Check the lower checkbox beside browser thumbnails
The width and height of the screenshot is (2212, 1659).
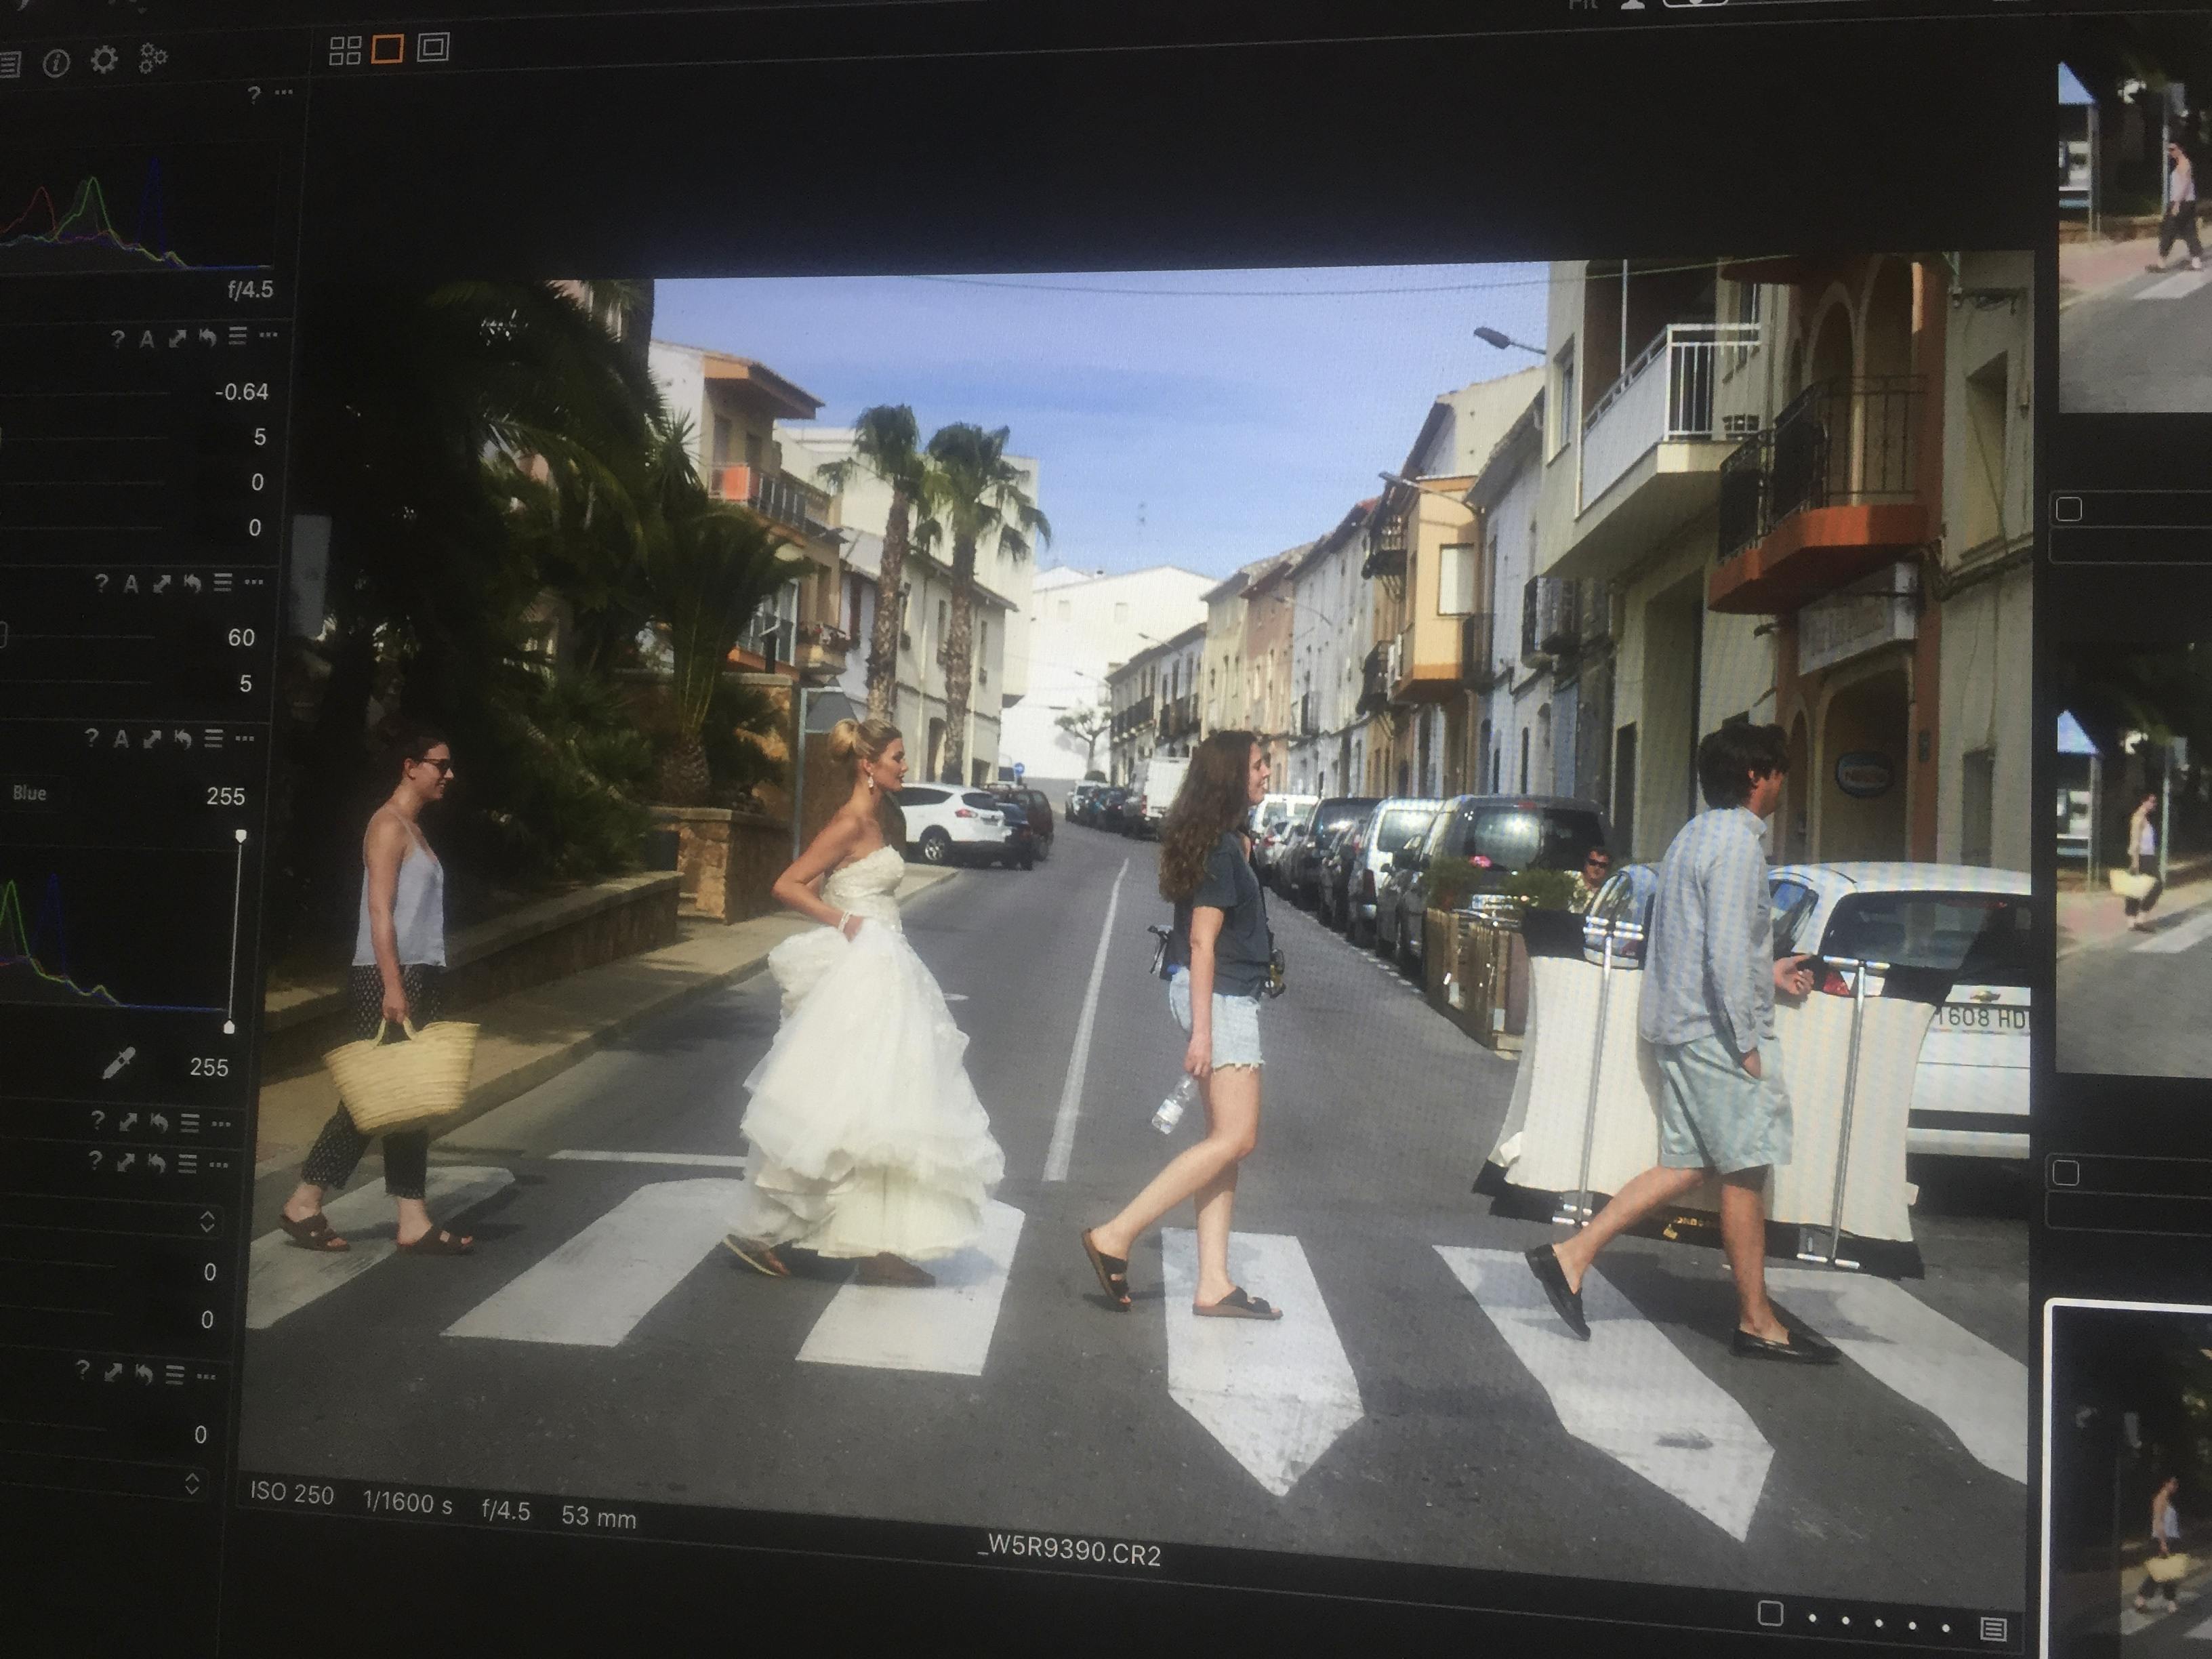2065,1172
